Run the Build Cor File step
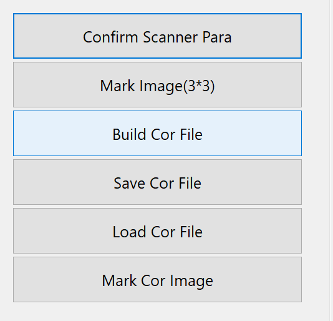Viewport: 333px width, 321px height. tap(157, 133)
